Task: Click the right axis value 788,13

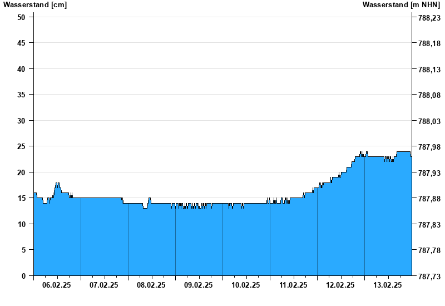Action: [429, 70]
